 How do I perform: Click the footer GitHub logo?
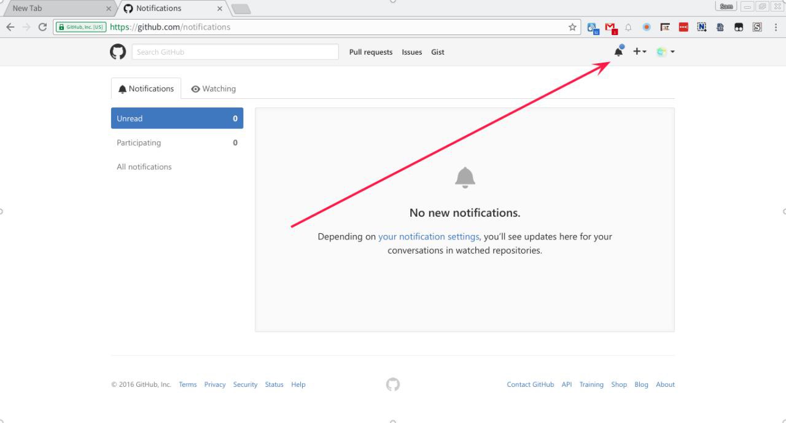coord(393,384)
